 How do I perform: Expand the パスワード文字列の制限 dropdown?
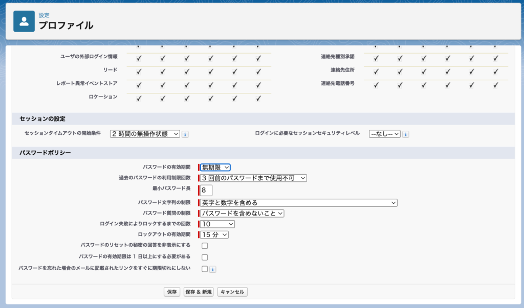click(x=299, y=203)
